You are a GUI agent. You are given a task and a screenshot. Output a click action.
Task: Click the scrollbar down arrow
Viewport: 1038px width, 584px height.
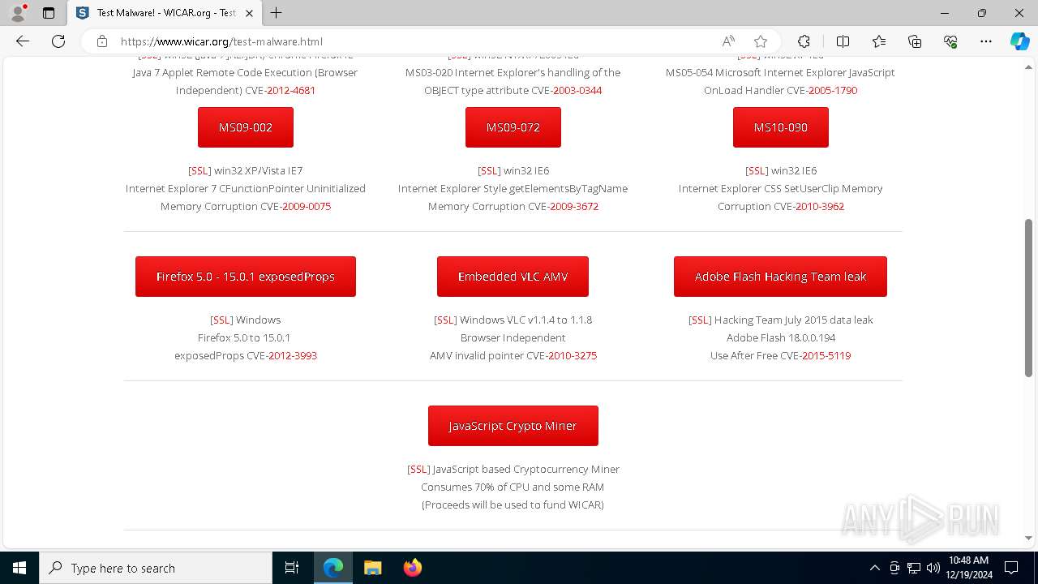(x=1029, y=538)
